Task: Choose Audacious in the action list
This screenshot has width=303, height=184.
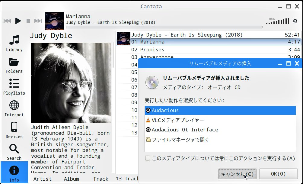Action: coord(220,110)
